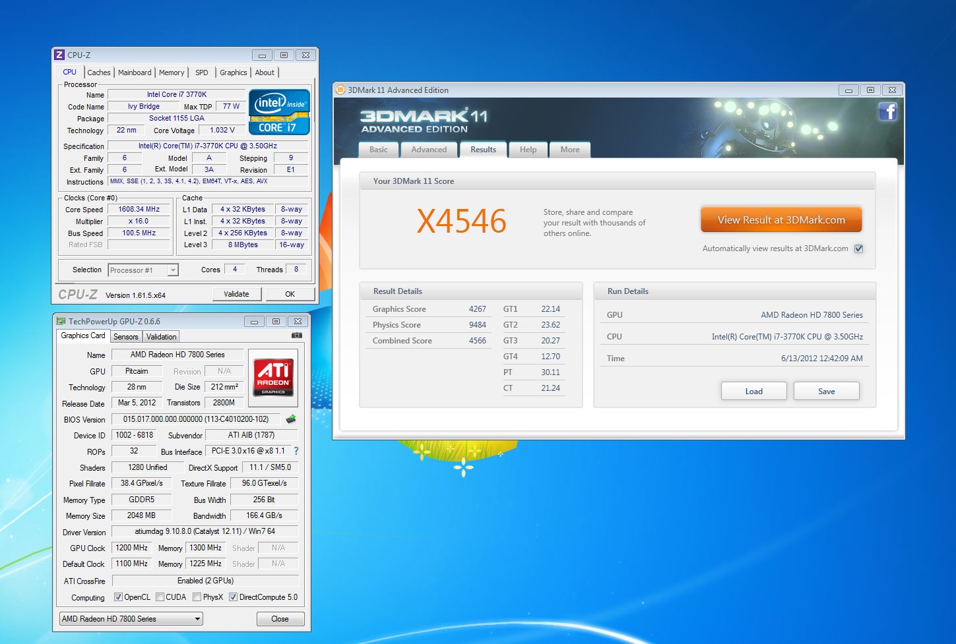Open the Advanced tab in 3DMark 11
Screen dimensions: 956x644
[x=429, y=150]
